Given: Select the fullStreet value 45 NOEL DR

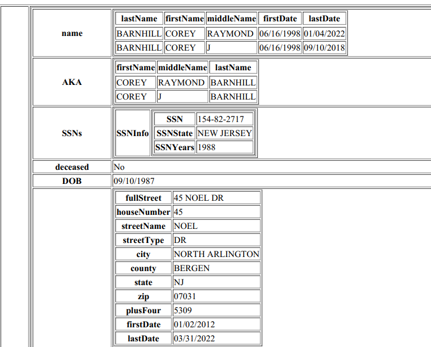Looking at the screenshot, I should [x=199, y=198].
